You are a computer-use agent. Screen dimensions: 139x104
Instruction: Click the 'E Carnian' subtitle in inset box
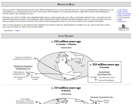point(105,67)
